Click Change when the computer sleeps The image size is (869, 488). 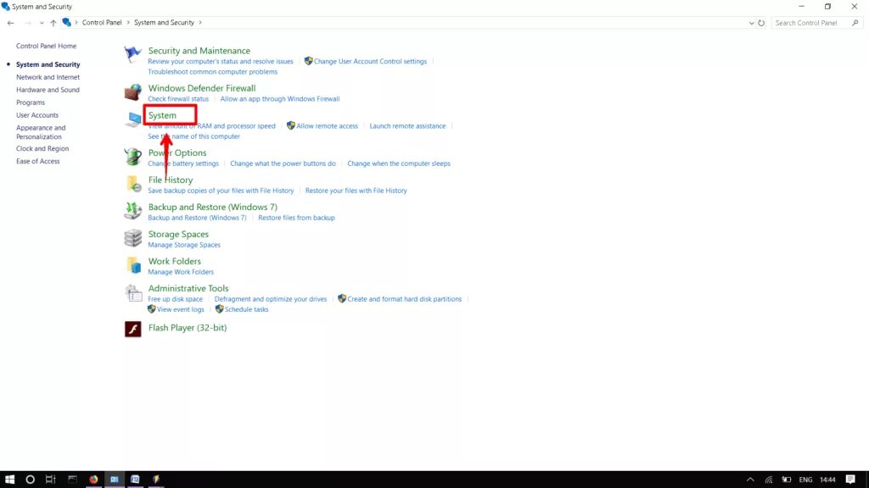[x=399, y=164]
